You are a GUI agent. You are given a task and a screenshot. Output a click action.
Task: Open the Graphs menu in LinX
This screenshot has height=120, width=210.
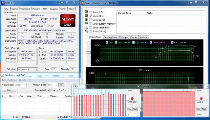point(23,80)
